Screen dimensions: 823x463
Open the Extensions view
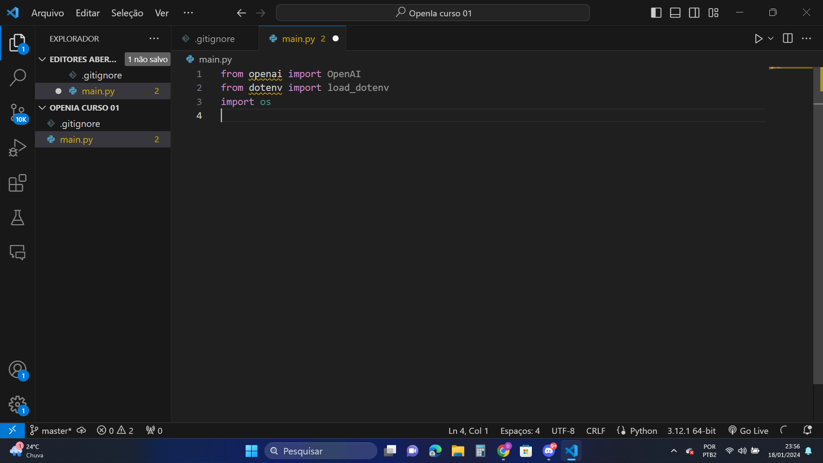18,183
